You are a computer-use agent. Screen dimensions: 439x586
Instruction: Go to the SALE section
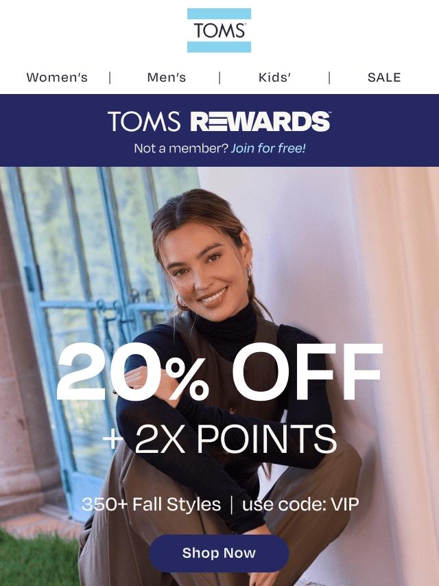click(x=384, y=78)
